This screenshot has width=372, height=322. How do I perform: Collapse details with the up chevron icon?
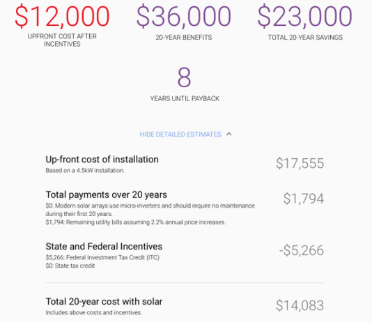[x=229, y=134]
